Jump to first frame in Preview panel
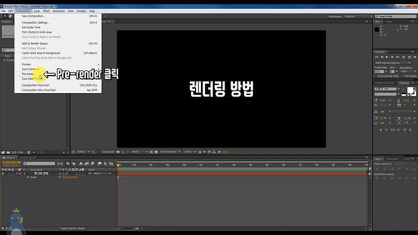Viewport: 418px width, 235px height. point(377,57)
